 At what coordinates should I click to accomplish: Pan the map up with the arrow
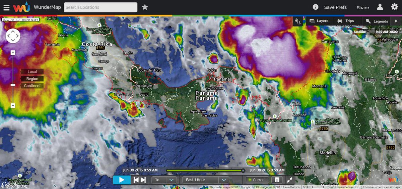pos(13,31)
